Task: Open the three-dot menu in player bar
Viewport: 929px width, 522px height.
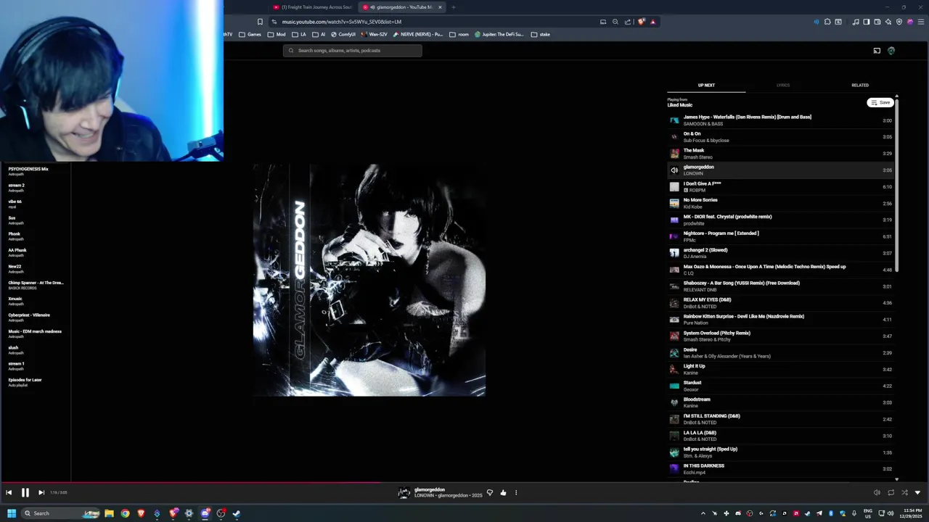Action: click(x=516, y=492)
